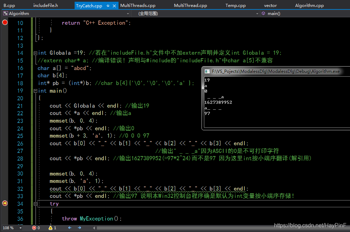The image size is (350, 232).
Task: Collapse the Globala declaration block at line 14
Action: 35,53
